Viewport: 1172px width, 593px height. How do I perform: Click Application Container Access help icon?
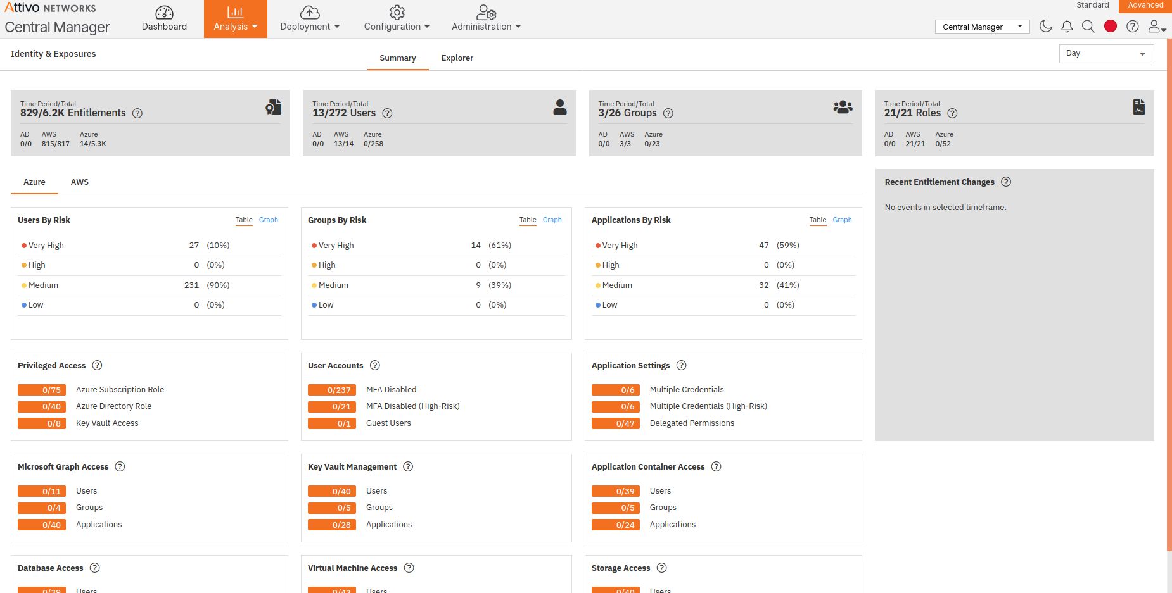(x=717, y=466)
